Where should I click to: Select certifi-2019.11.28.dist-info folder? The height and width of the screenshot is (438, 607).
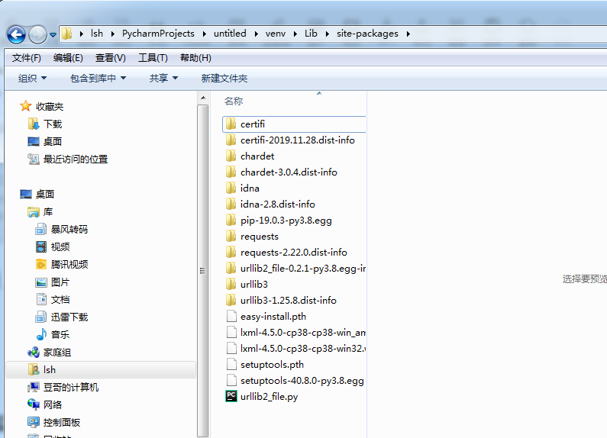[x=290, y=140]
